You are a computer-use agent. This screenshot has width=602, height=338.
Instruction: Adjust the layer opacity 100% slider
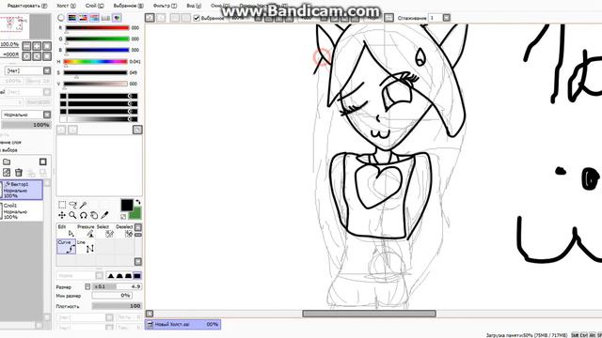[26, 125]
